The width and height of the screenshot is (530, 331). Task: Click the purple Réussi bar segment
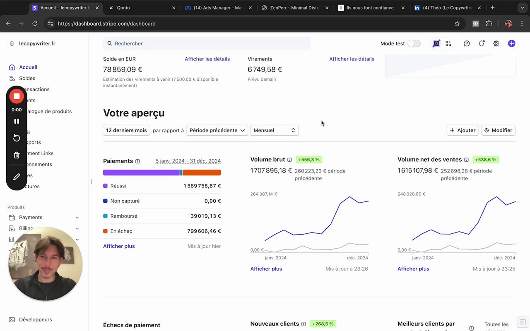pyautogui.click(x=141, y=173)
